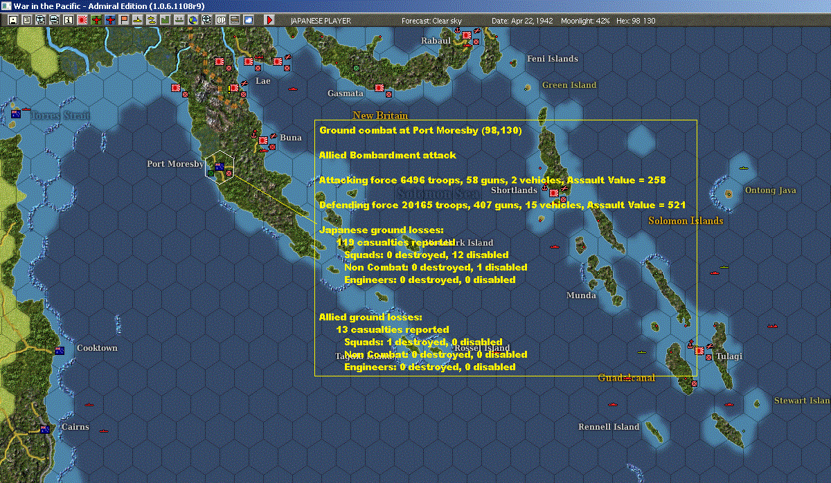Viewport: 831px width, 483px height.
Task: Open the cloud weather toolbar icon
Action: tap(248, 20)
